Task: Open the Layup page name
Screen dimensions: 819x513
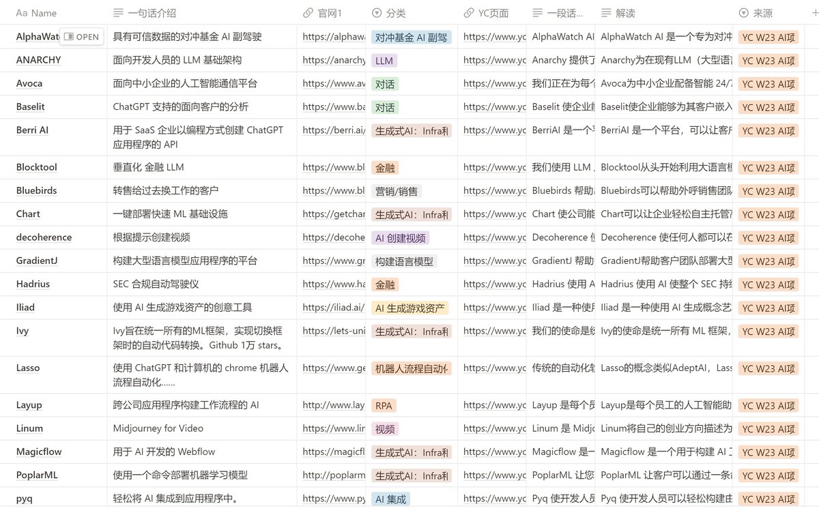Action: 29,405
